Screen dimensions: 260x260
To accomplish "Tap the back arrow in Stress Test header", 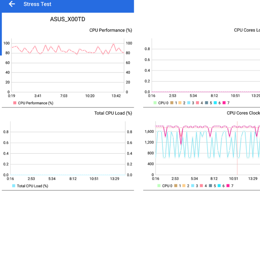I will coord(12,4).
